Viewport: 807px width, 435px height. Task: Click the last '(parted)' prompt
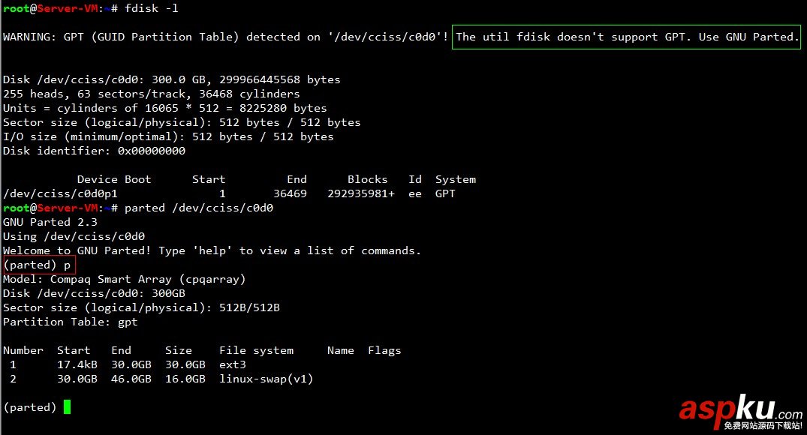click(30, 407)
